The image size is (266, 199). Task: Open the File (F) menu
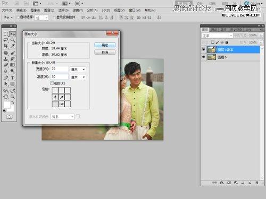click(x=7, y=10)
